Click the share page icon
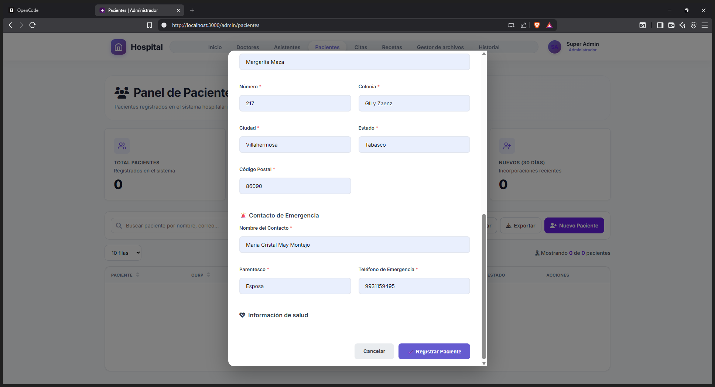715x387 pixels. pyautogui.click(x=524, y=25)
